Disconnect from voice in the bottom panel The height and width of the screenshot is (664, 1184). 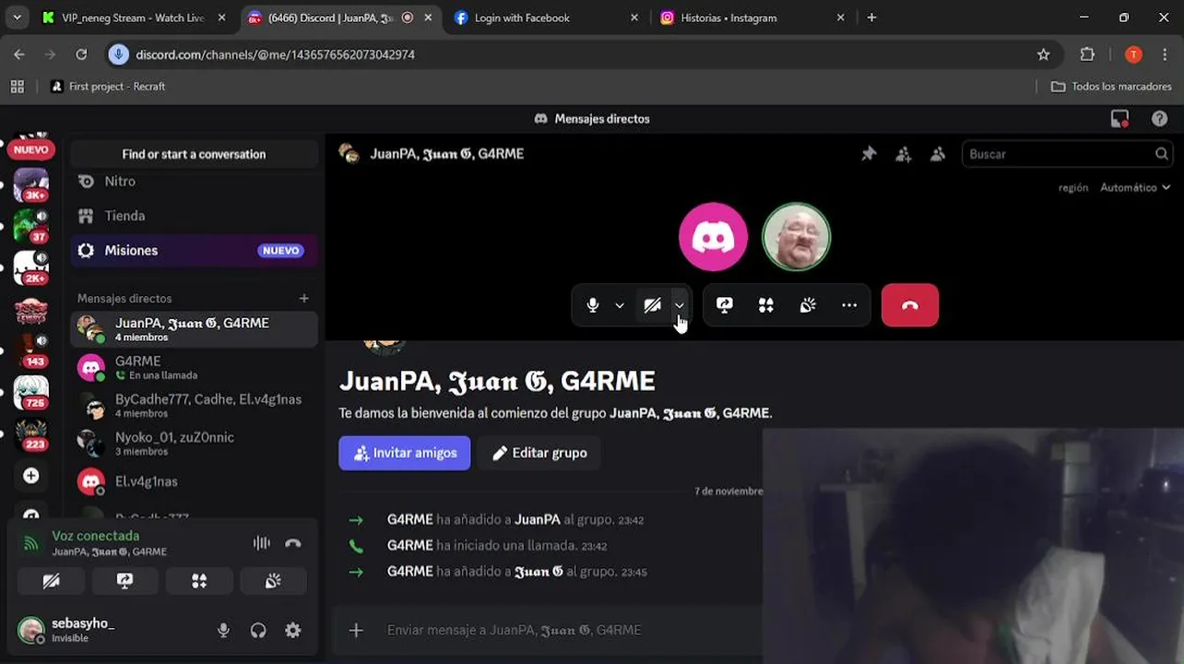click(293, 543)
